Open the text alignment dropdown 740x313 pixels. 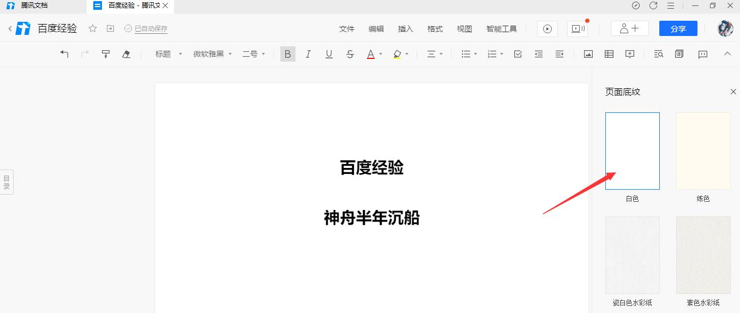pos(435,54)
